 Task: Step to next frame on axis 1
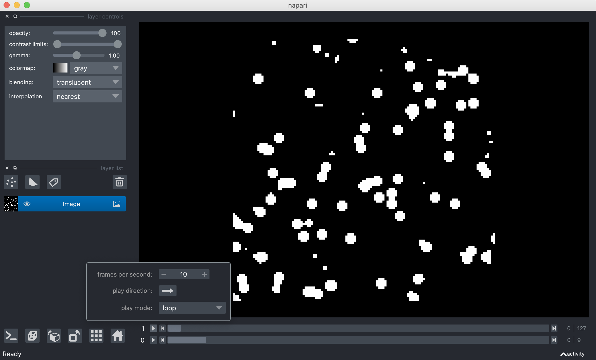pyautogui.click(x=554, y=328)
